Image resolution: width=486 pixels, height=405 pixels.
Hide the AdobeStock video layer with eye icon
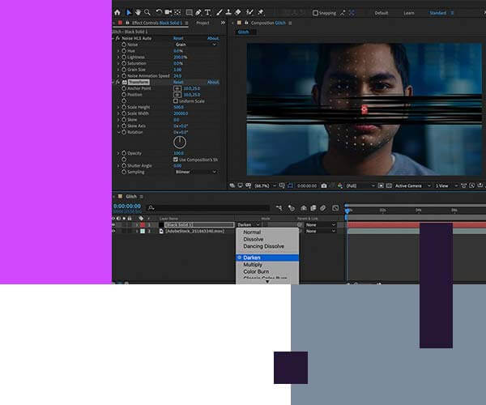coord(113,231)
